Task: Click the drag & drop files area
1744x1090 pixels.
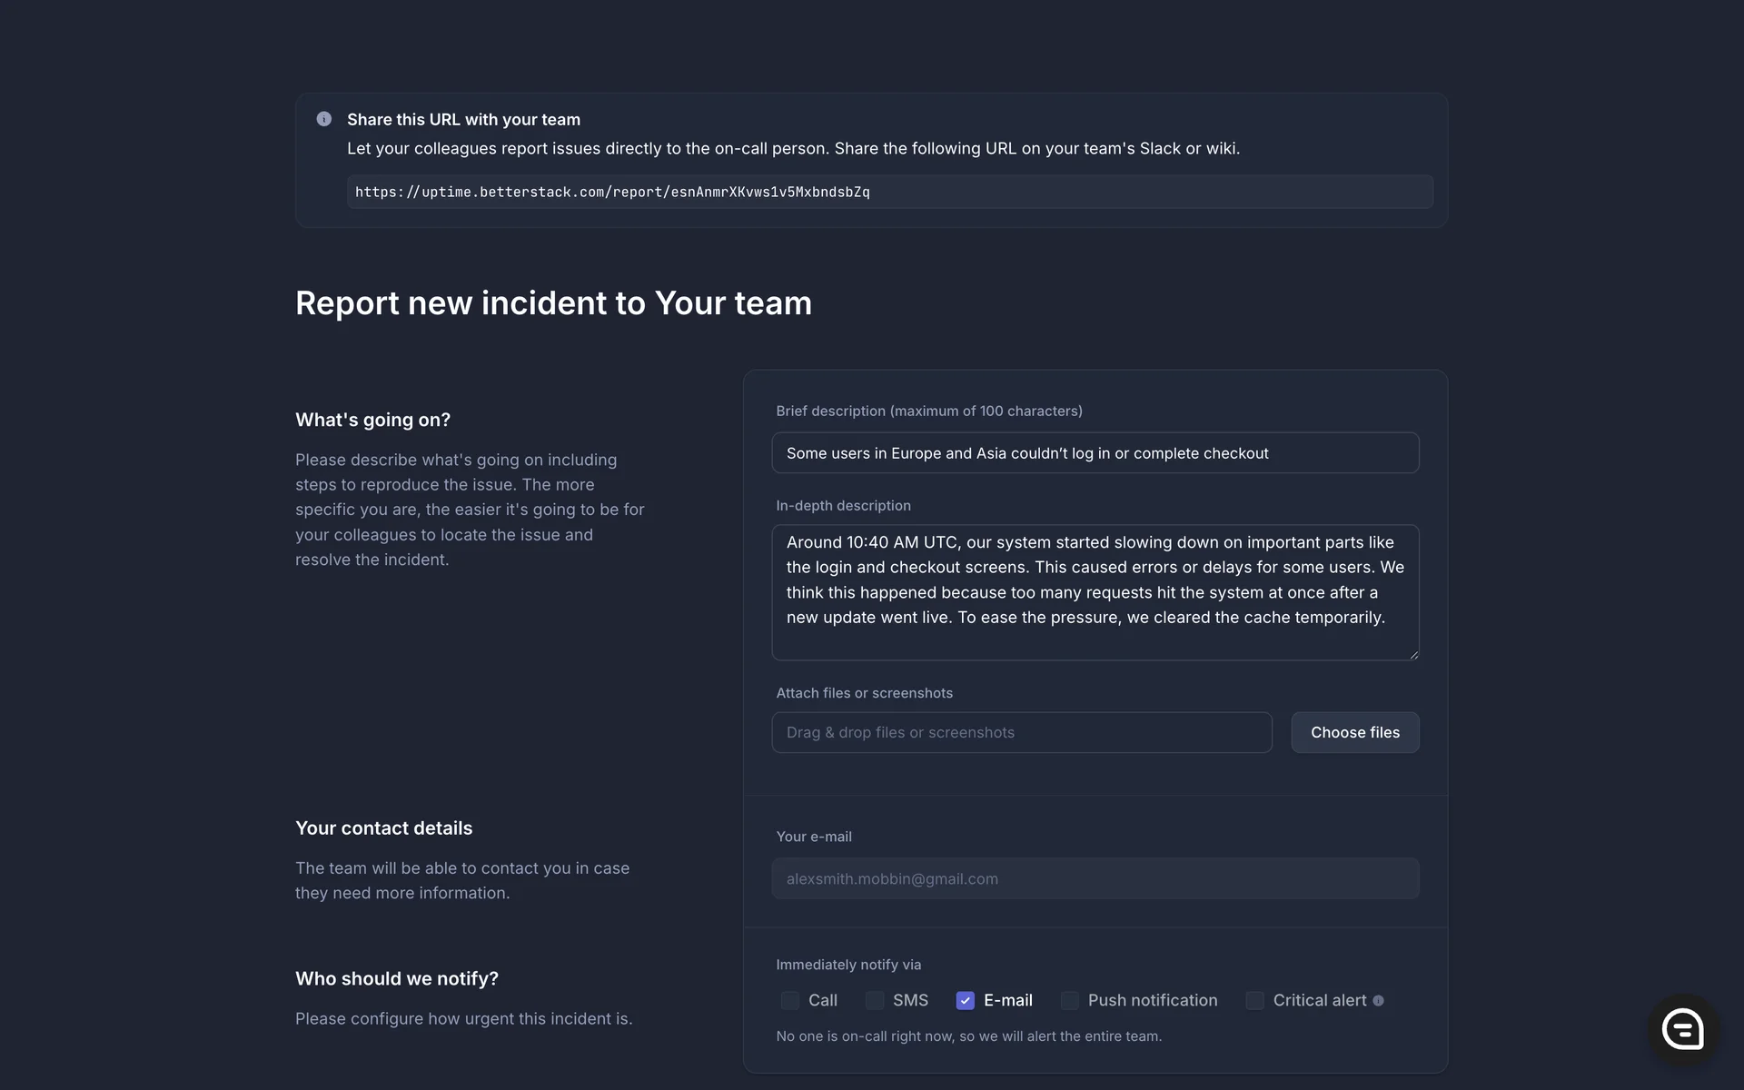Action: tap(1021, 732)
